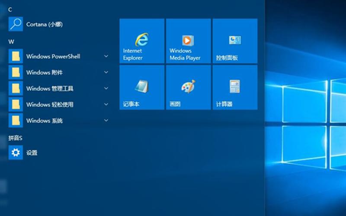Image resolution: width=346 pixels, height=216 pixels.
Task: Expand Windows 附件 chevron
Action: tap(106, 72)
